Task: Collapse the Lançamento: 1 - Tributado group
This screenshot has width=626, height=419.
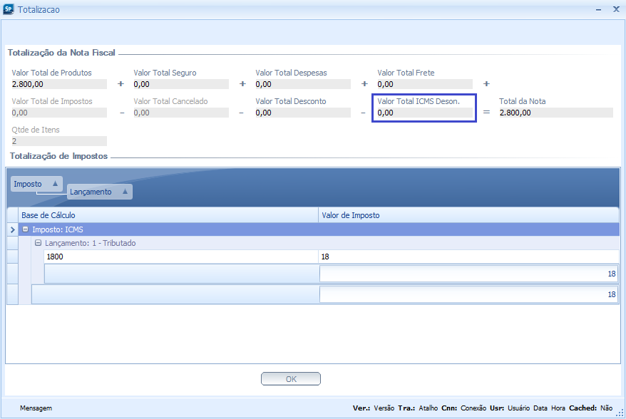Action: [x=39, y=243]
